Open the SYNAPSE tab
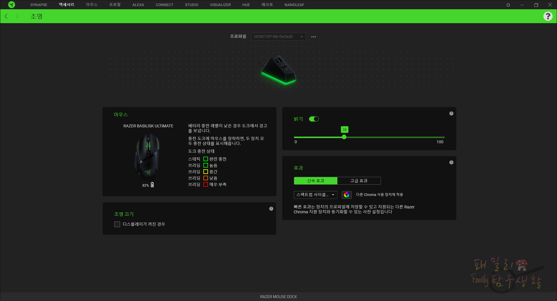This screenshot has width=557, height=301. [x=39, y=5]
